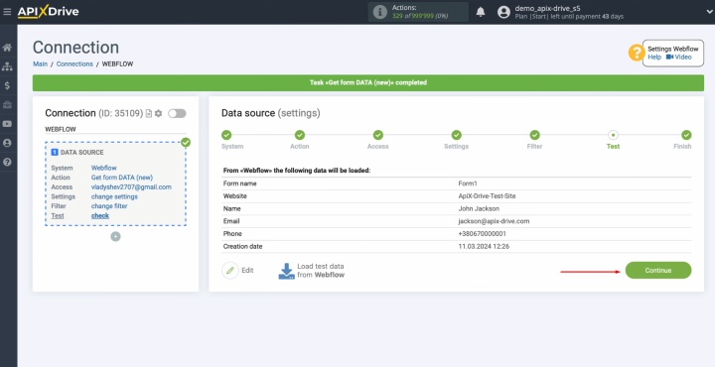This screenshot has width=715, height=367.
Task: Select the jackson@apix-drive.com email value
Action: point(494,221)
